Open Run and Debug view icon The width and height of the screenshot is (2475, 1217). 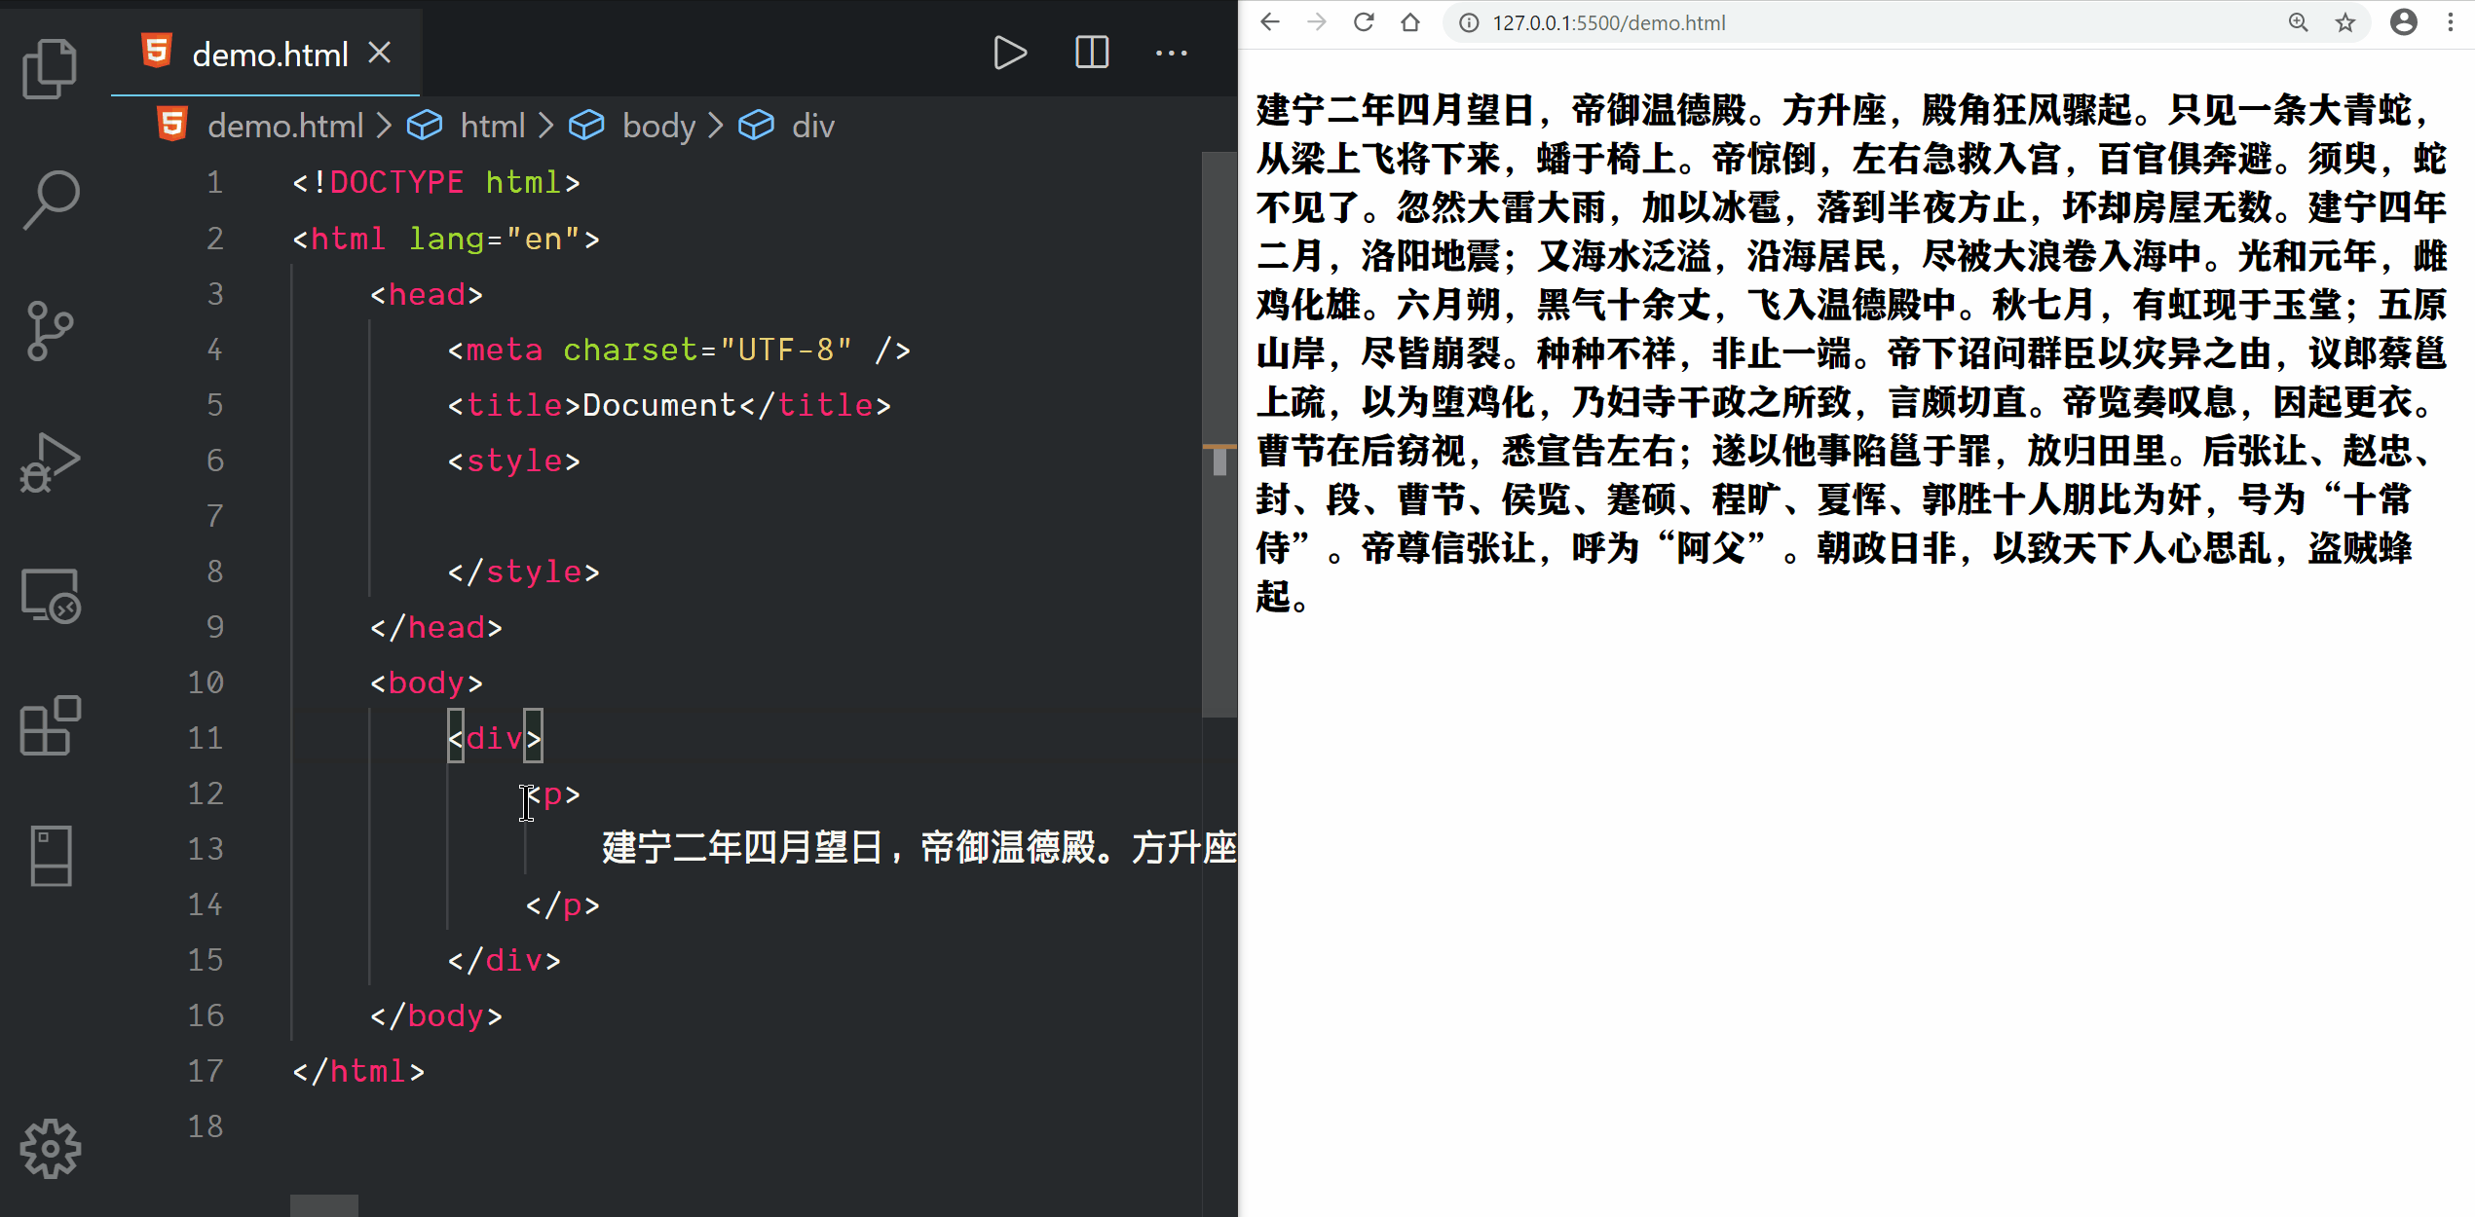pos(50,462)
